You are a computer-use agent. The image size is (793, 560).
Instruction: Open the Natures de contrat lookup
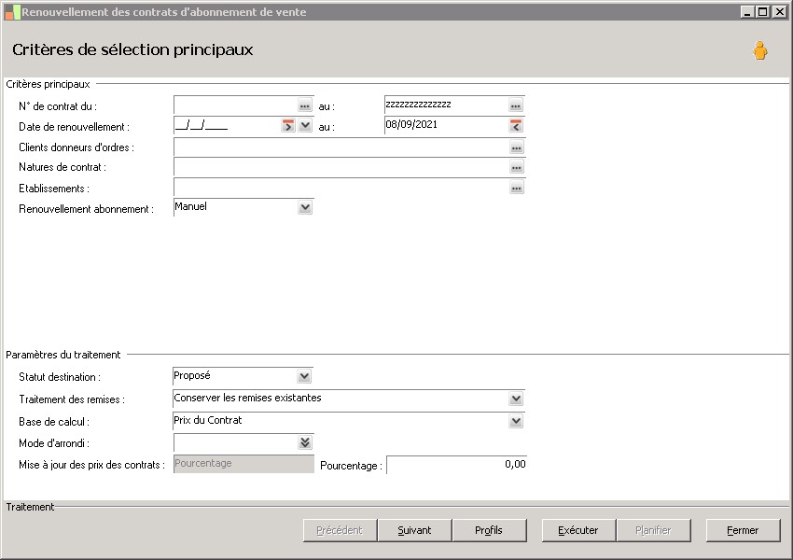pos(516,168)
